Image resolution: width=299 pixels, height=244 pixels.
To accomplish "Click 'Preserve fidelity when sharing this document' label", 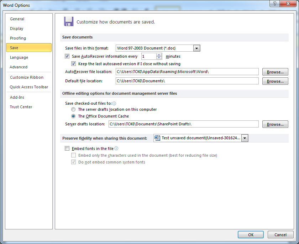I will click(105, 138).
